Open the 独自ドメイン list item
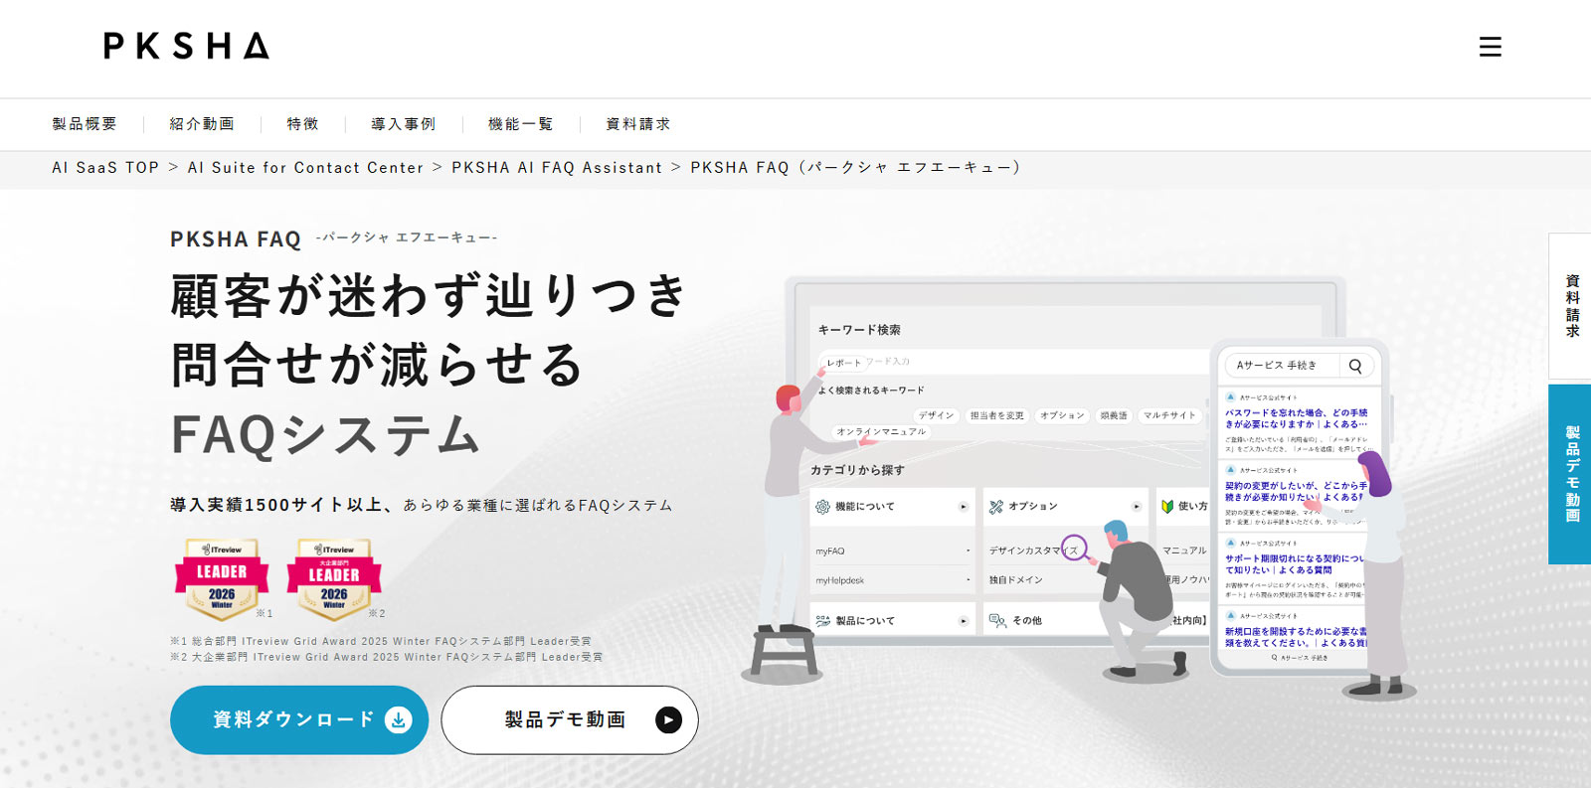 click(x=1016, y=580)
